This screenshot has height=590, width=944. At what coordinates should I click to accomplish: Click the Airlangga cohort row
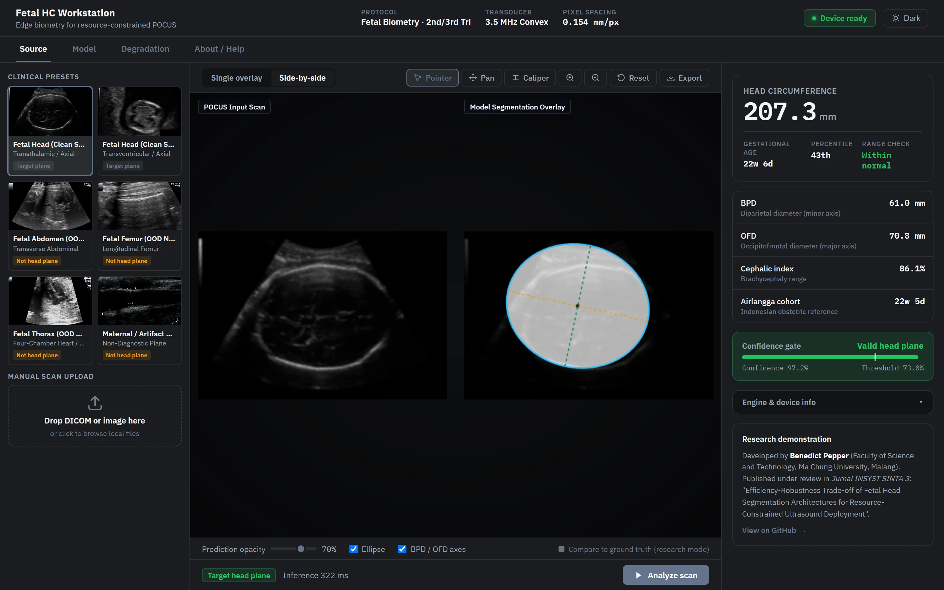pyautogui.click(x=833, y=306)
